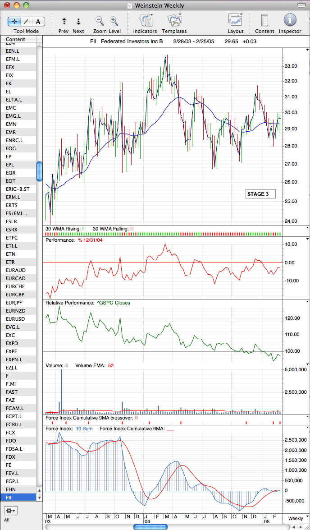
Task: Select EXC in the symbol list
Action: (18, 335)
